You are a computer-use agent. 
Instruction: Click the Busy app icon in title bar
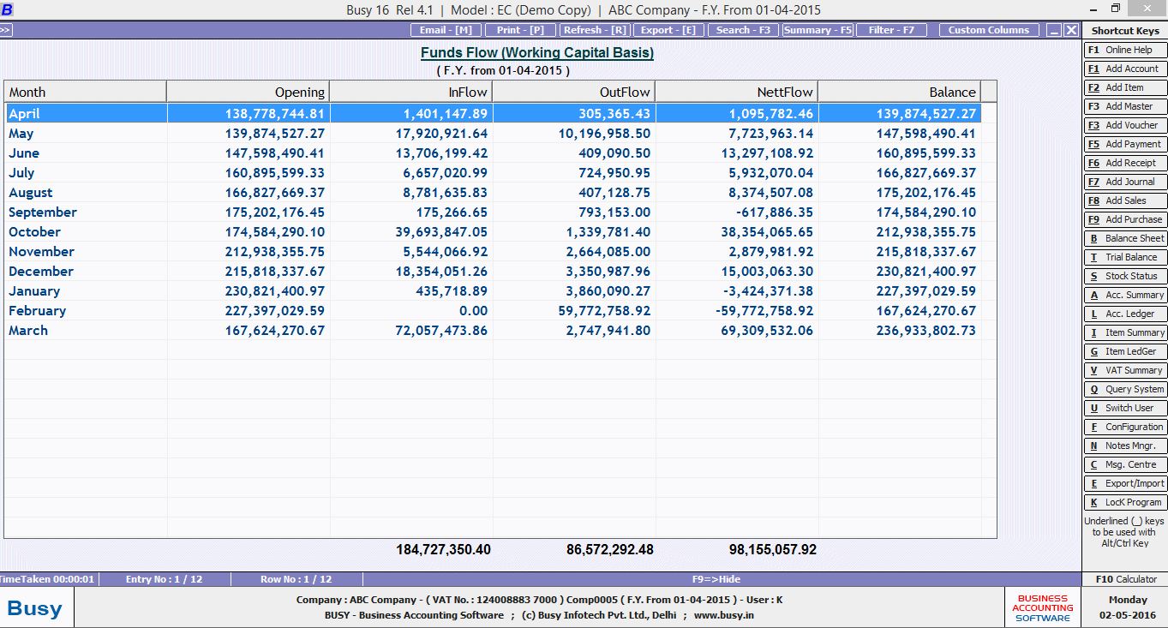(7, 10)
